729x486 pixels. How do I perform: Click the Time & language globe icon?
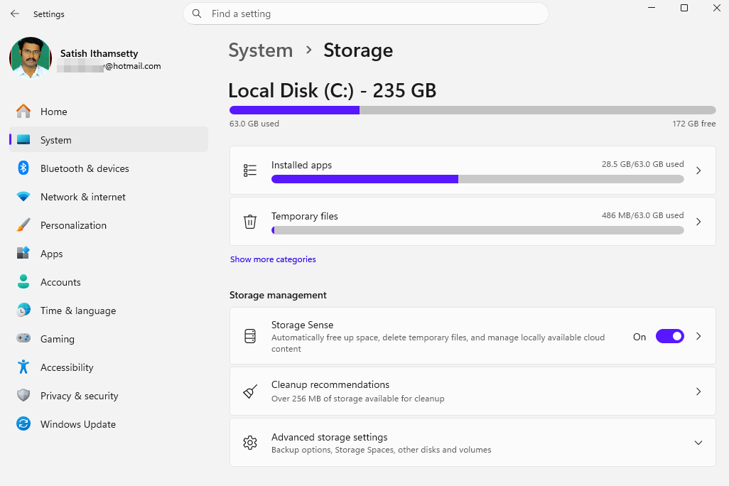point(23,310)
